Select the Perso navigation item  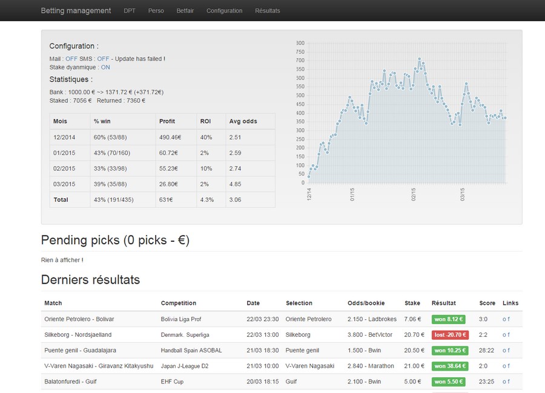coord(156,11)
